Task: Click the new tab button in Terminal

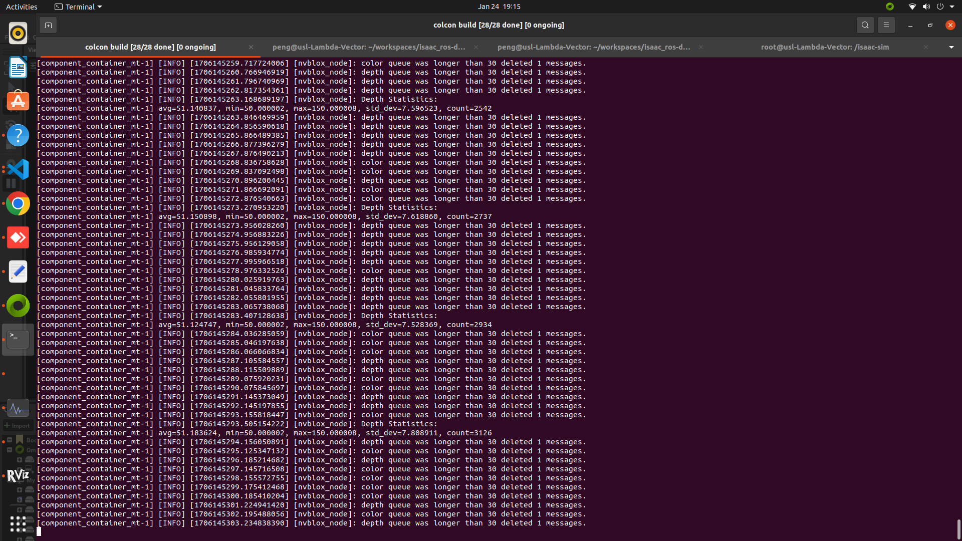Action: point(48,25)
